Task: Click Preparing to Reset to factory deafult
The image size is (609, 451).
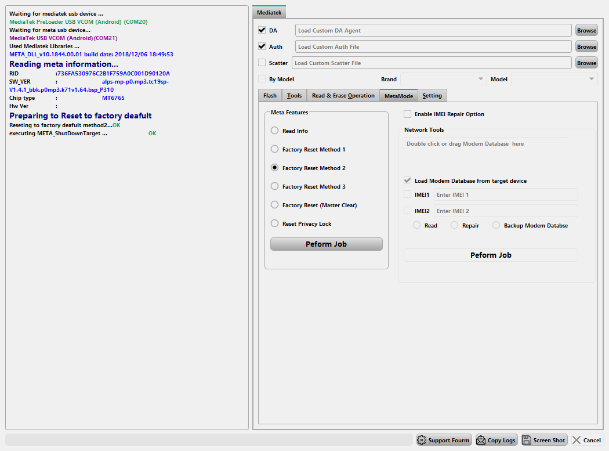Action: point(81,116)
